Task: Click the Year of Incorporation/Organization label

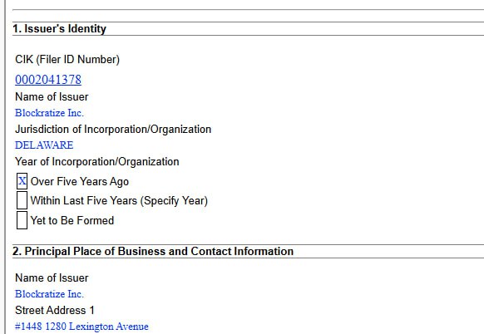Action: (x=97, y=162)
